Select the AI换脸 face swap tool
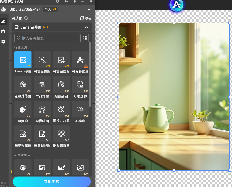The image size is (232, 187). tap(23, 109)
